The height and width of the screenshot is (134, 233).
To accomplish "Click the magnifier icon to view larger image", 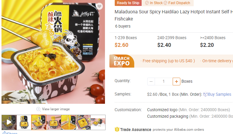I will click(x=38, y=109).
